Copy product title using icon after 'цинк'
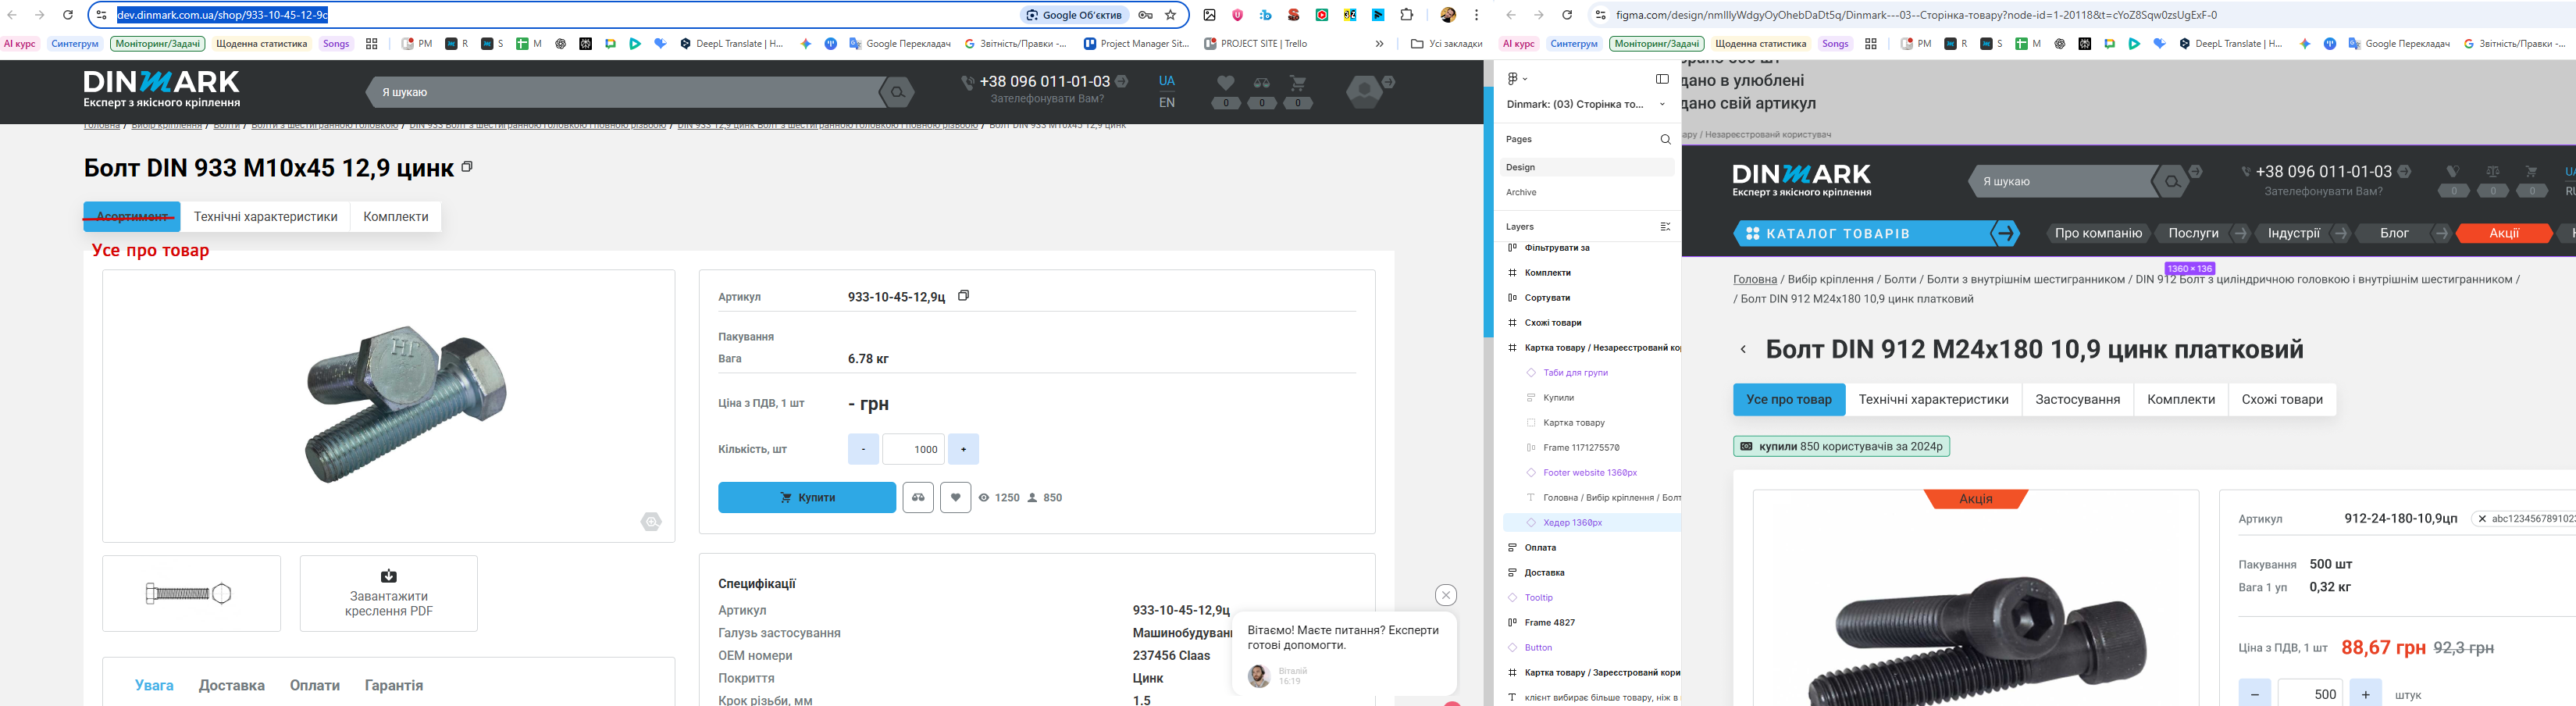Screen dimensions: 2576x706 tap(467, 167)
